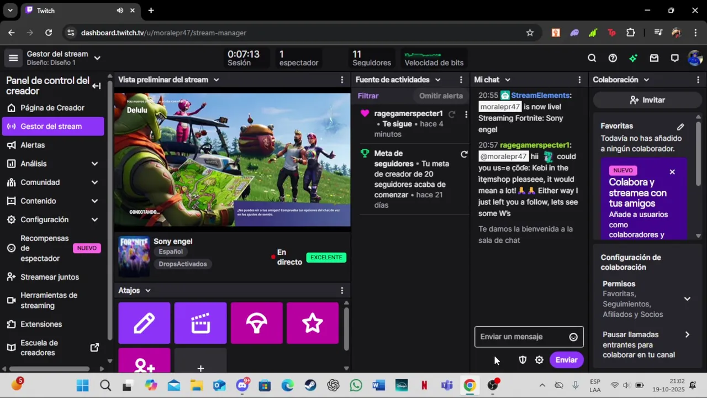This screenshot has height=398, width=707.
Task: Open Herramientas de streaming
Action: click(52, 300)
